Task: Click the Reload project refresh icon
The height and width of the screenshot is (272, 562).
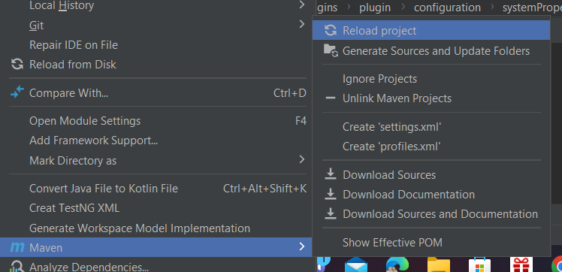Action: coord(330,31)
